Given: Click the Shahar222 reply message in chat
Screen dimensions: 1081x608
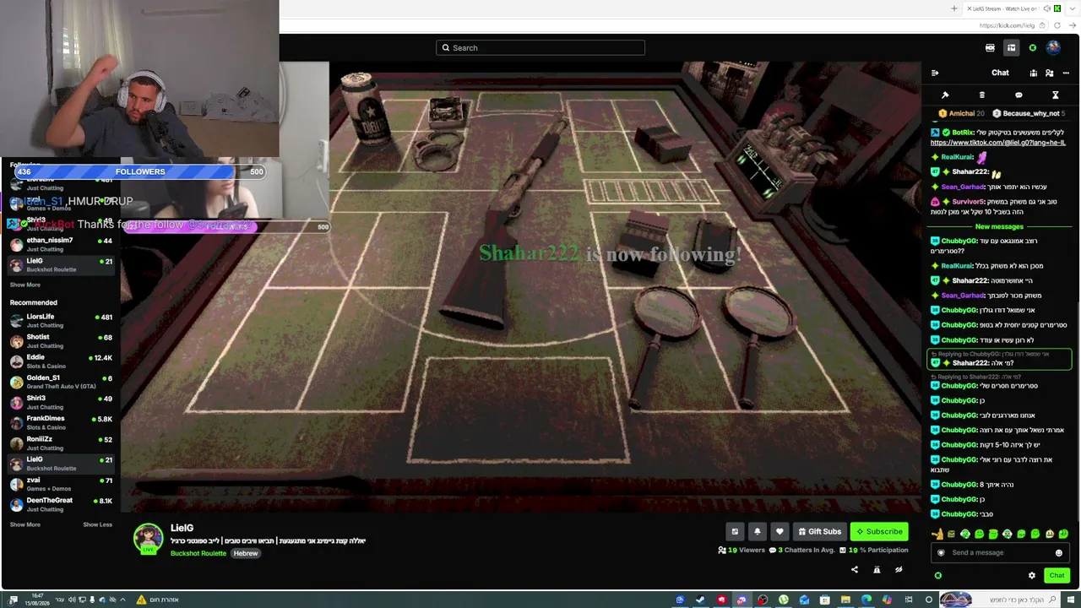Looking at the screenshot, I should (999, 359).
